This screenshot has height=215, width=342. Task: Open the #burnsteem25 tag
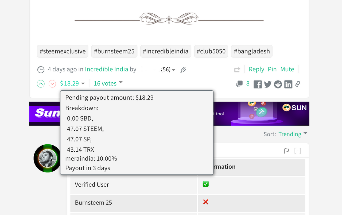tap(114, 51)
